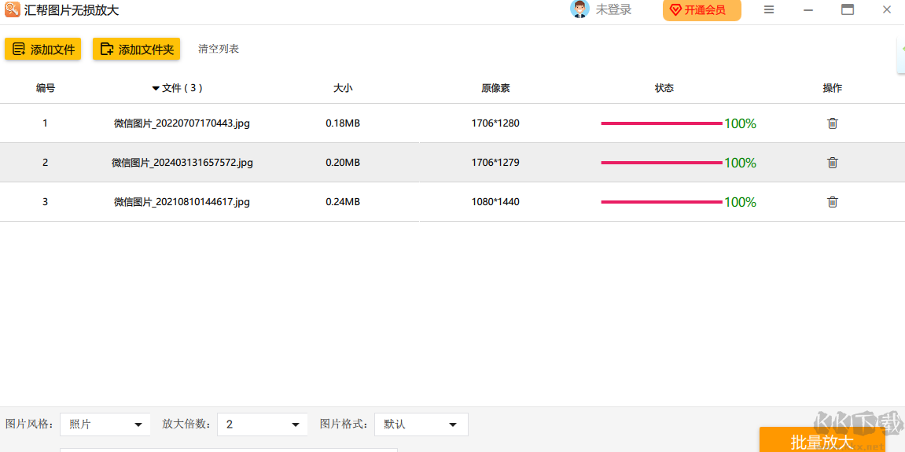Click progress bar of first file
This screenshot has width=905, height=452.
[x=661, y=123]
